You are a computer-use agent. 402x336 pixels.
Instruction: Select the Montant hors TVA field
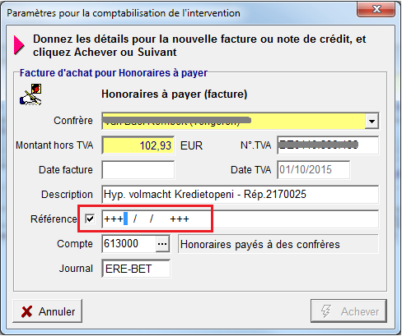138,145
